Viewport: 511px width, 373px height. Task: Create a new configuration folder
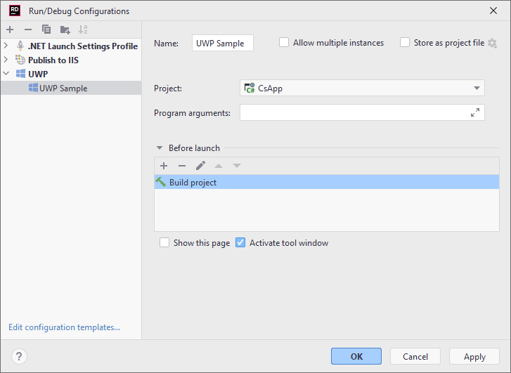[x=65, y=30]
